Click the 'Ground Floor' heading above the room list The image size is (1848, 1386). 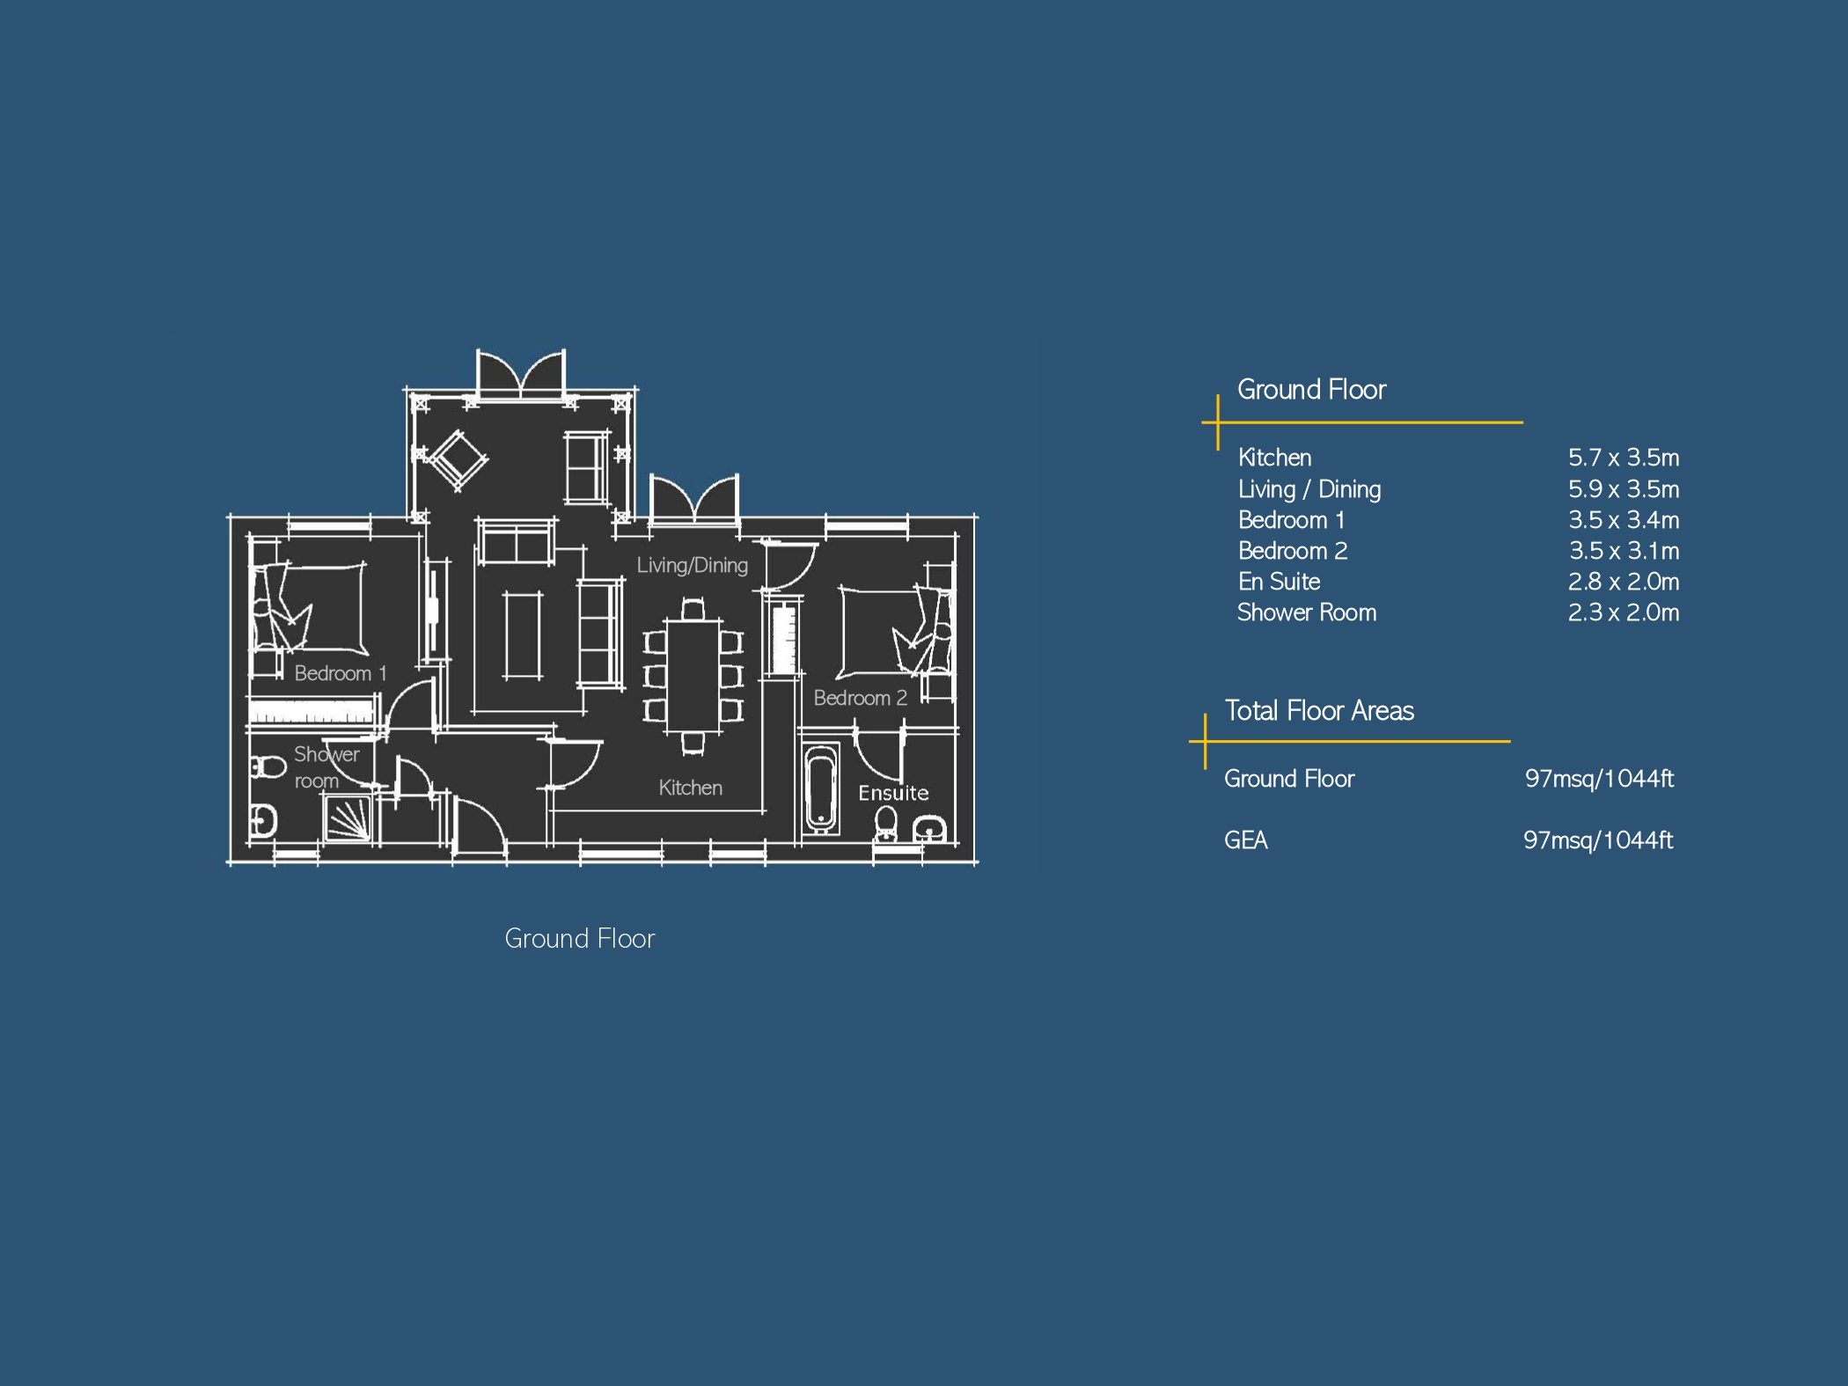(1311, 390)
